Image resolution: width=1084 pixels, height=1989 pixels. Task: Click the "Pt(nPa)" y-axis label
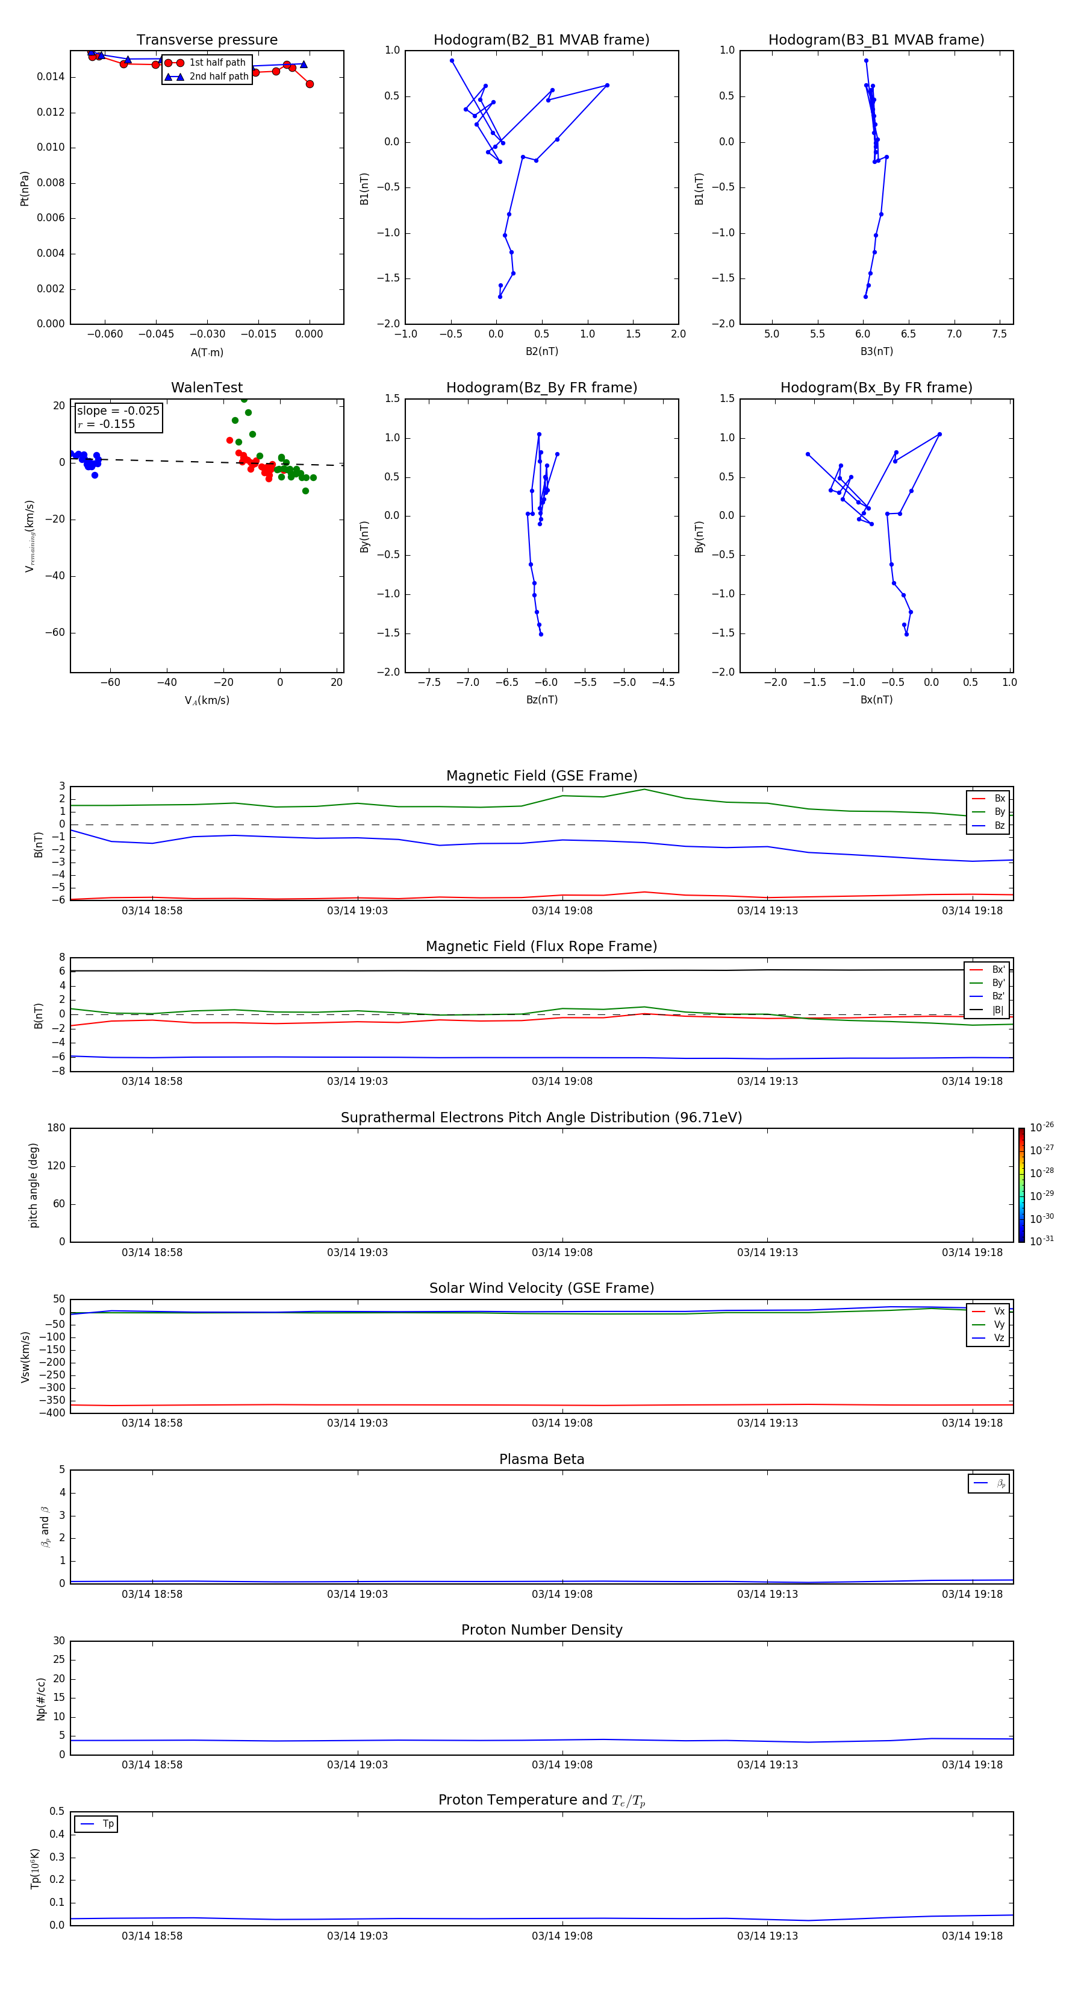pos(25,189)
